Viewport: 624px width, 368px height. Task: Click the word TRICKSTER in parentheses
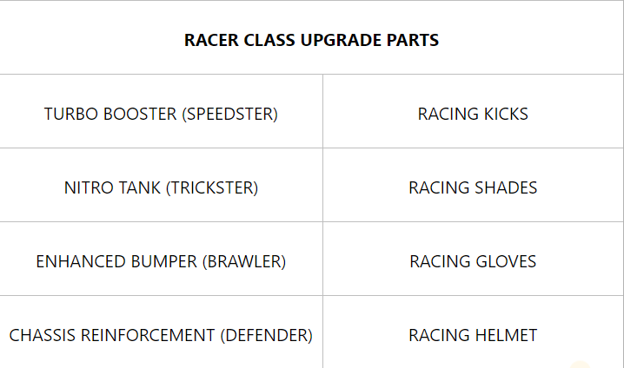pyautogui.click(x=212, y=187)
